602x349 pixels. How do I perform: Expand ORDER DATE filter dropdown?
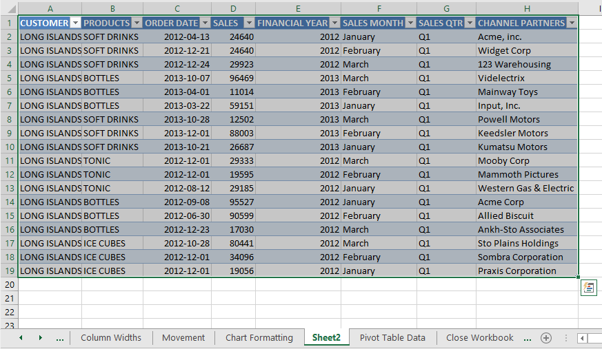point(205,23)
